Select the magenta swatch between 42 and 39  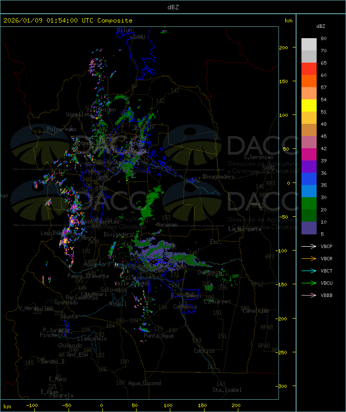309,155
